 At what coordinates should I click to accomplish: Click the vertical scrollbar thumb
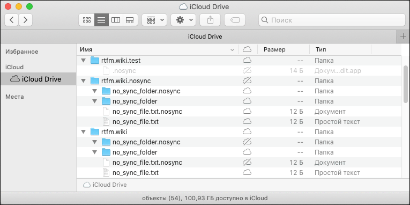406,84
